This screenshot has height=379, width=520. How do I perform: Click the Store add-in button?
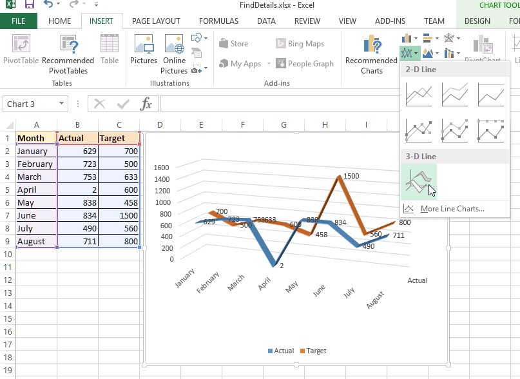[x=234, y=43]
